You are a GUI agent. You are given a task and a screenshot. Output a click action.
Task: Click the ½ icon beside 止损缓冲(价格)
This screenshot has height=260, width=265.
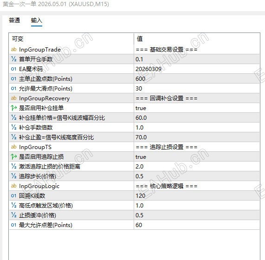13,215
